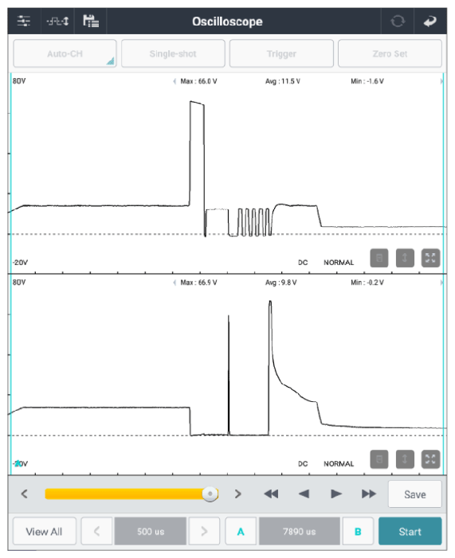This screenshot has width=455, height=558.
Task: Toggle cursor B
Action: (x=358, y=531)
